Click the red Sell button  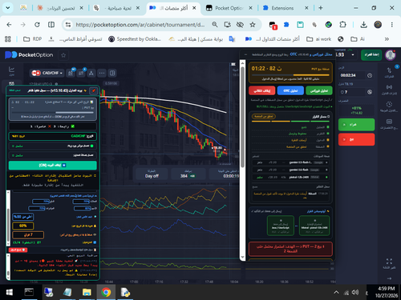tap(356, 139)
